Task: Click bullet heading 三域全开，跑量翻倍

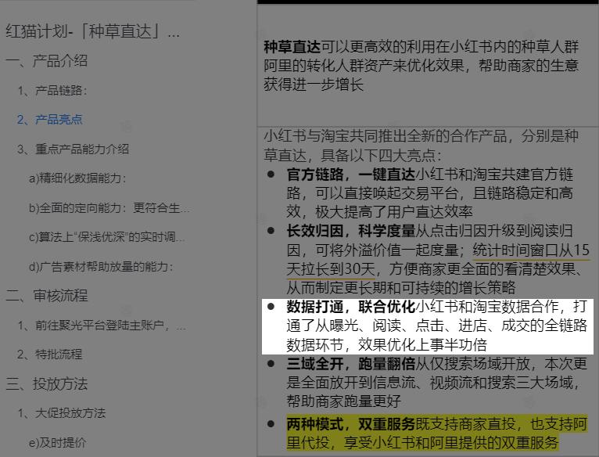Action: click(350, 364)
